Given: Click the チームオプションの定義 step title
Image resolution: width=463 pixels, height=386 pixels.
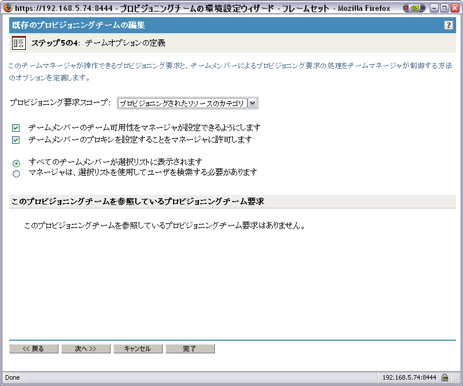Looking at the screenshot, I should tap(125, 43).
